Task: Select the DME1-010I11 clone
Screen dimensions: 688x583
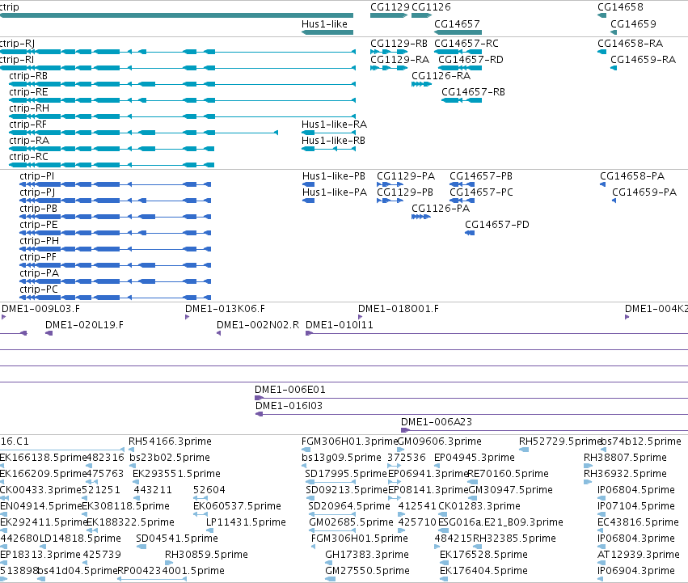Action: tap(496, 333)
